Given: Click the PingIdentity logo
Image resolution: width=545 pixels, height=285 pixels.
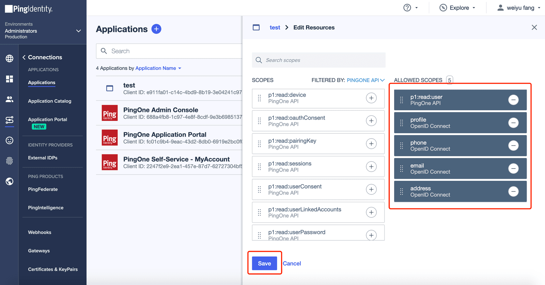Looking at the screenshot, I should tap(29, 9).
